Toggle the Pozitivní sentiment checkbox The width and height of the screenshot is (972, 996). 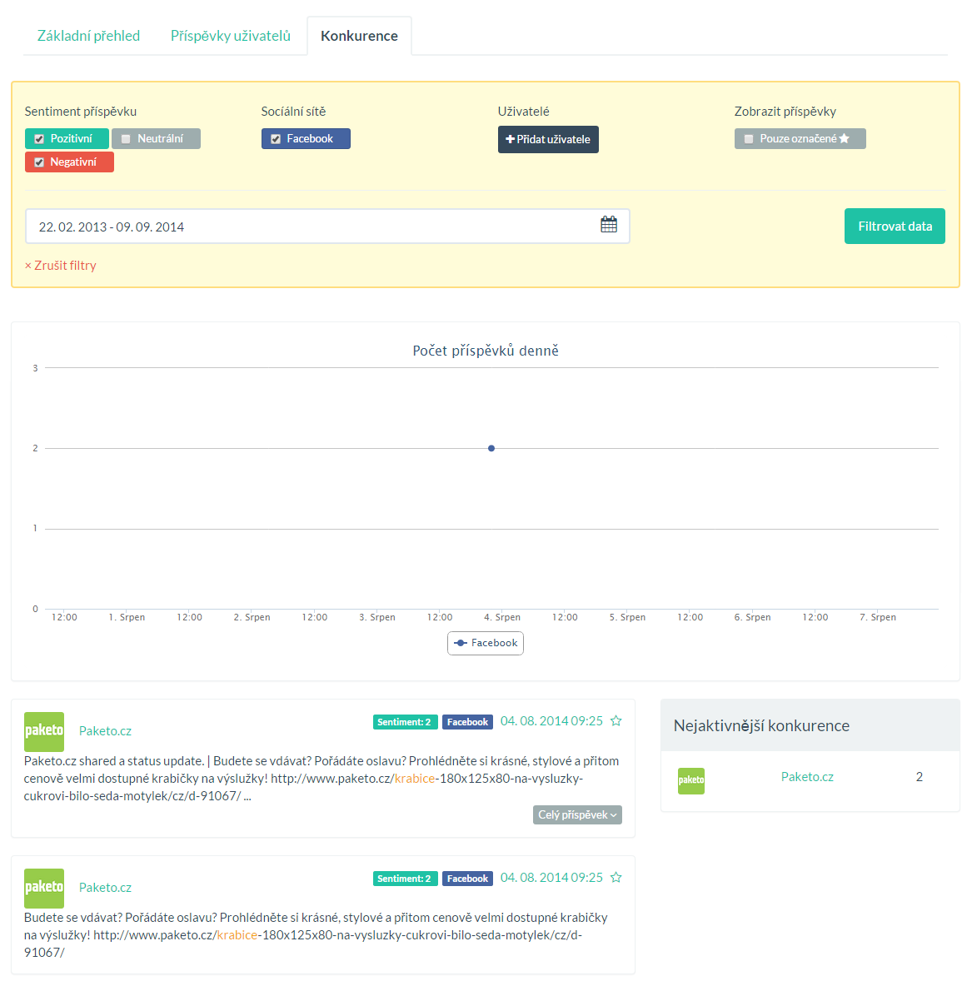tap(39, 139)
